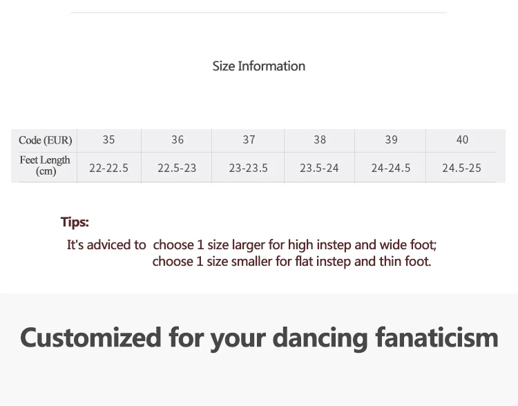Click the flat instep size smaller advice
The width and height of the screenshot is (518, 406).
tap(291, 262)
